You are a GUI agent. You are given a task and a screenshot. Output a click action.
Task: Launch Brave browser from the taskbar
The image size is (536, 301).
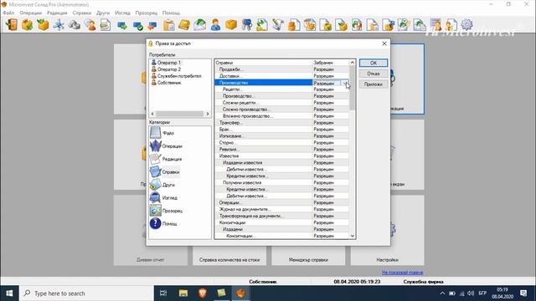point(203,293)
